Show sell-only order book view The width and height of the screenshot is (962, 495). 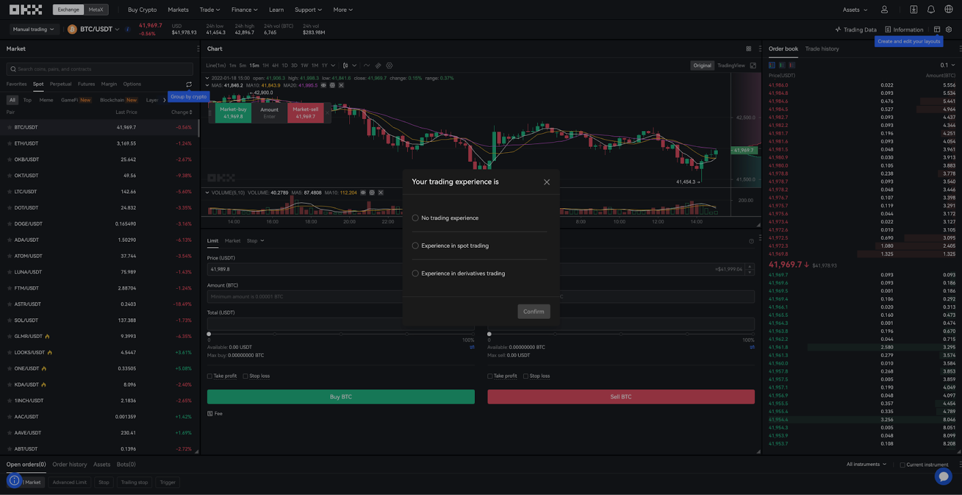792,65
